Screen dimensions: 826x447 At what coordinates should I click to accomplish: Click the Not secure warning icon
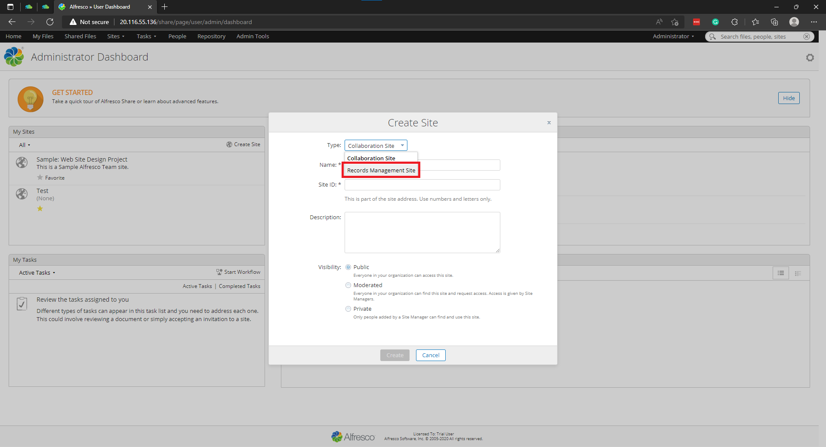[73, 22]
